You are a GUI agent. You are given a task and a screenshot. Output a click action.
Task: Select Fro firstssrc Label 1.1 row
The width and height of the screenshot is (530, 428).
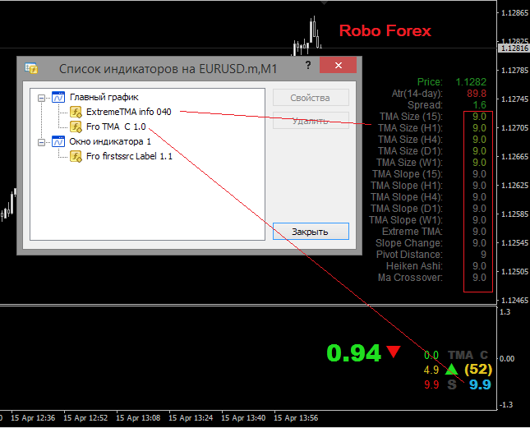coord(129,156)
